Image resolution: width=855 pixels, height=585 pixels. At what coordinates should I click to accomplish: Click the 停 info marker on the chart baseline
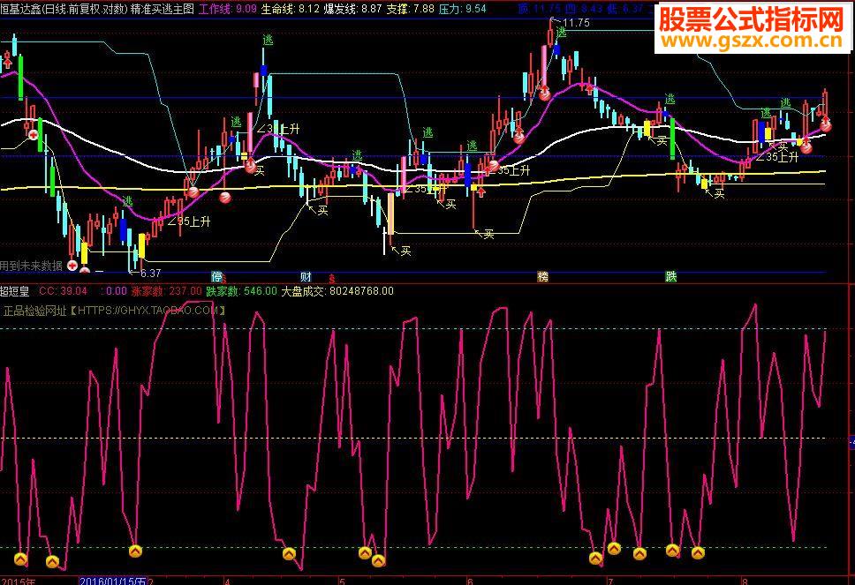[216, 277]
